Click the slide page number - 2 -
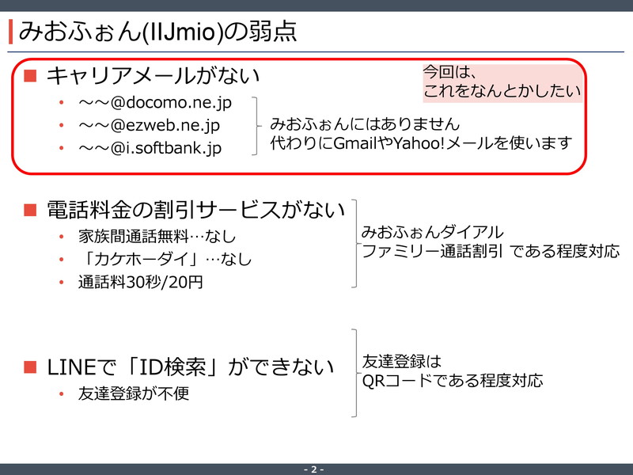This screenshot has height=475, width=633. (x=313, y=469)
